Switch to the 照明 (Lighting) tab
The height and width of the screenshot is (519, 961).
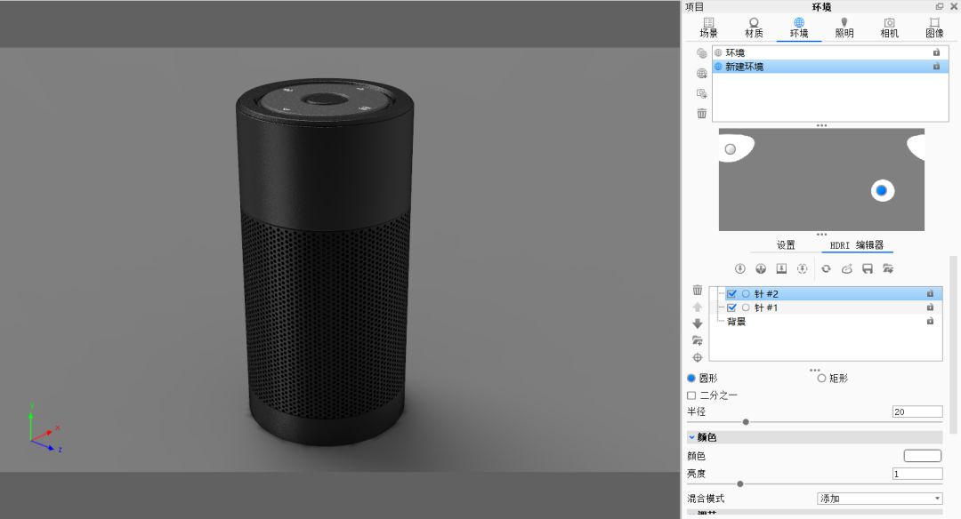click(844, 28)
